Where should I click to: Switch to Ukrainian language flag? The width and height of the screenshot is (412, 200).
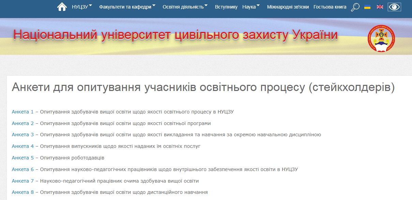[x=367, y=7]
